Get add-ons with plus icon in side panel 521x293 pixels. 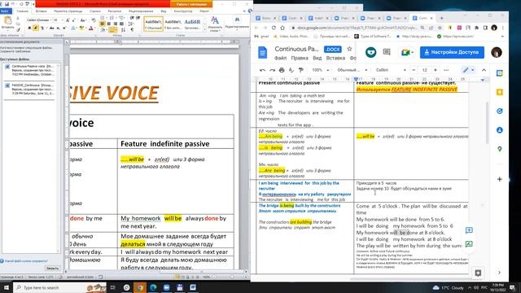[x=499, y=179]
